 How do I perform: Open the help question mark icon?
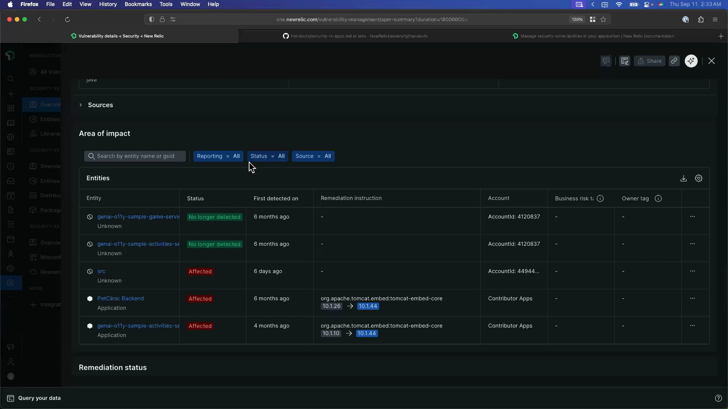pyautogui.click(x=718, y=398)
